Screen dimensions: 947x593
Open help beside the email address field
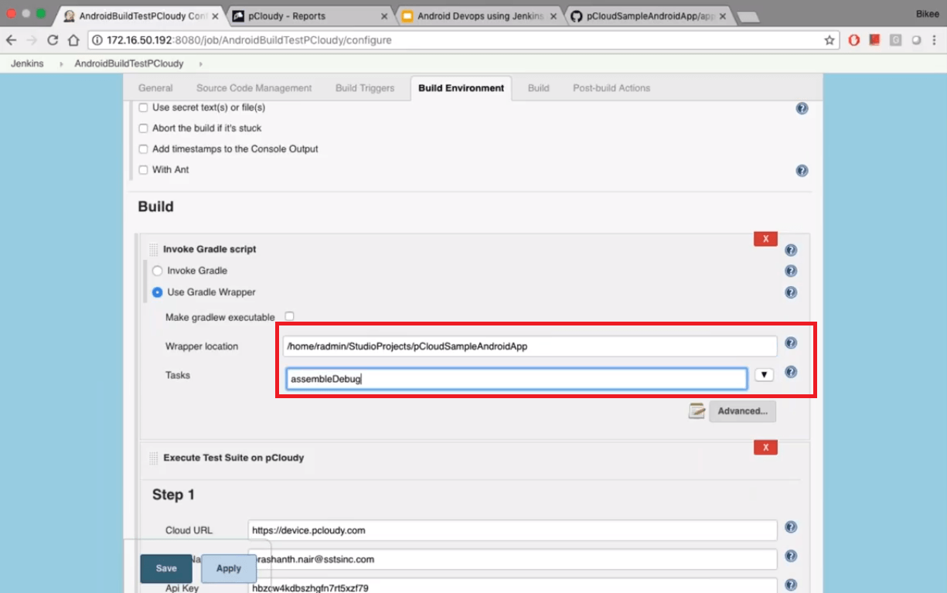(x=791, y=557)
